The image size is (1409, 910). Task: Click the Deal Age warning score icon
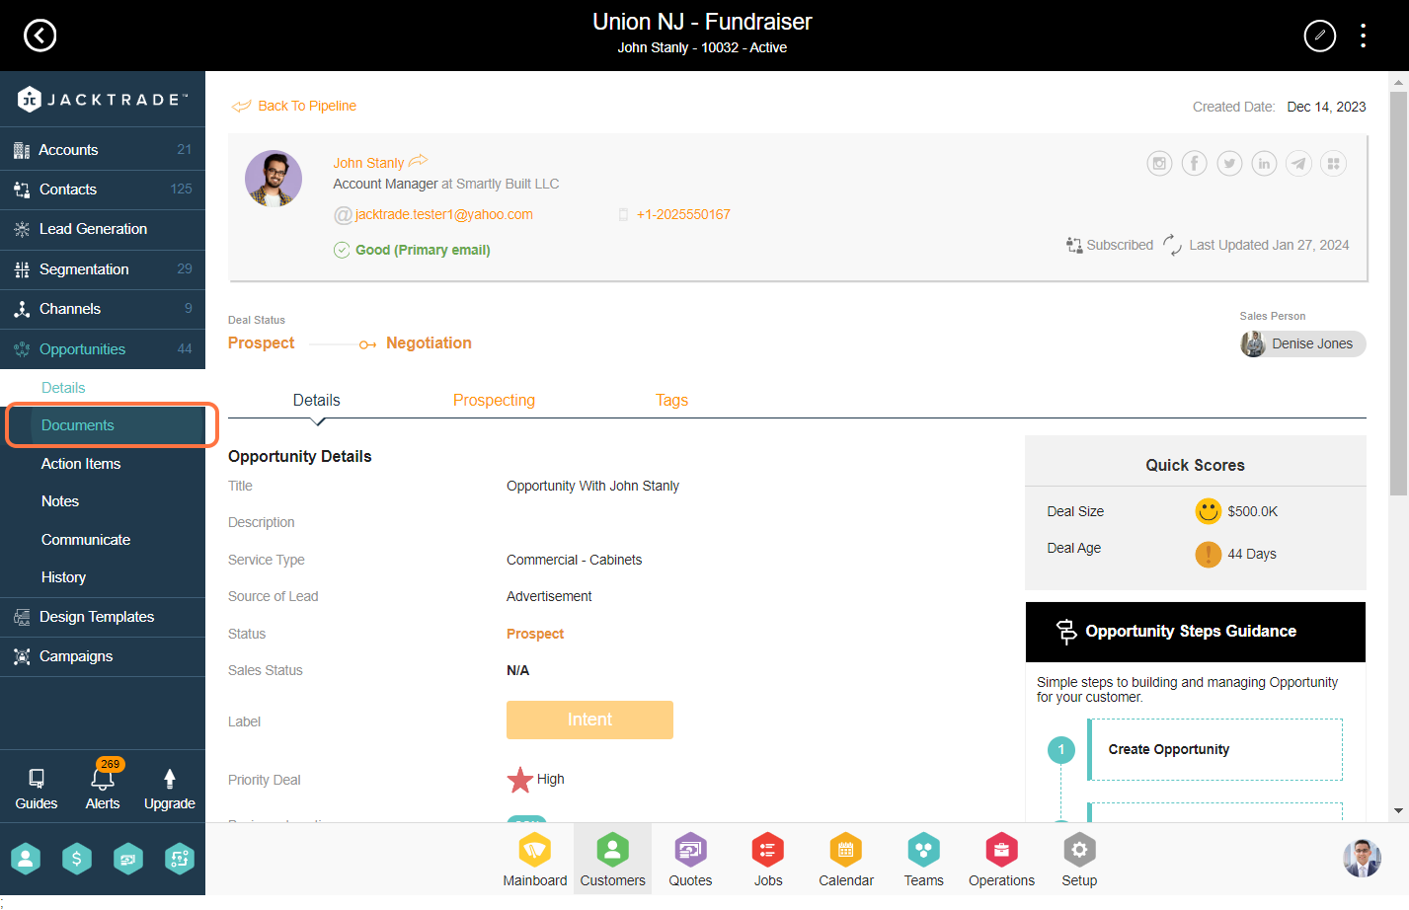coord(1209,554)
